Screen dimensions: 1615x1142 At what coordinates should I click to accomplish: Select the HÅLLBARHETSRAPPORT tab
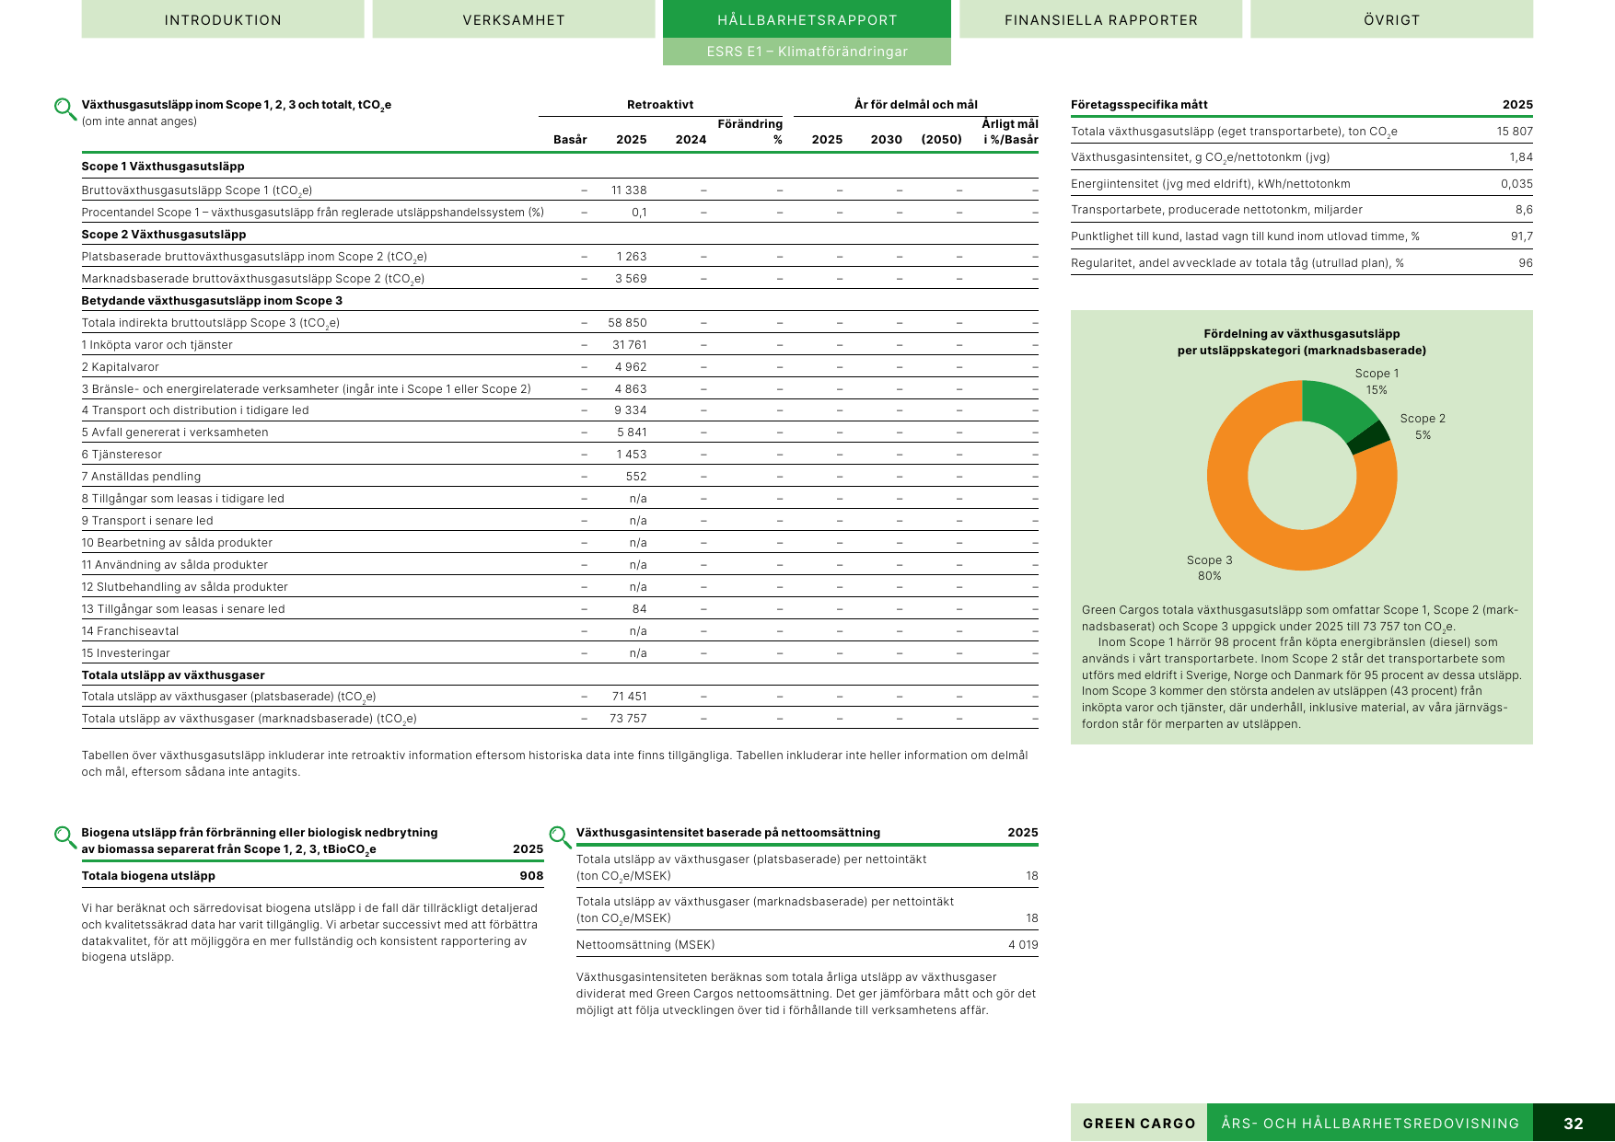807,19
